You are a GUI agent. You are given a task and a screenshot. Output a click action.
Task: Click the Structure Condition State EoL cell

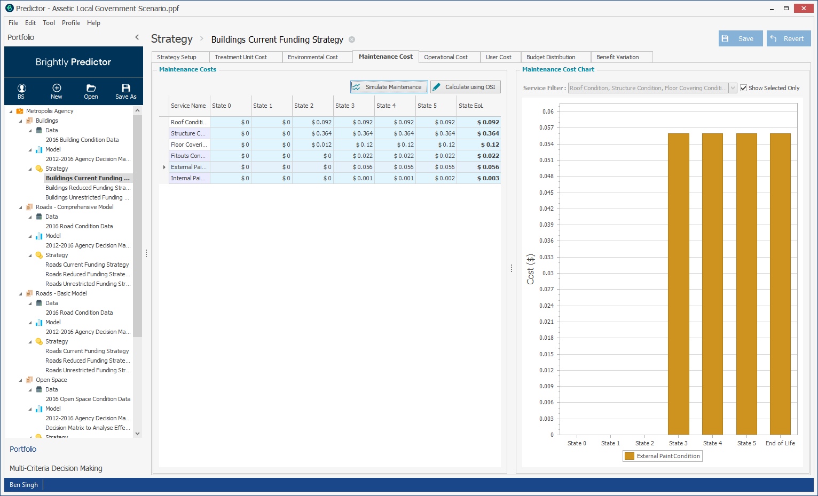click(478, 133)
